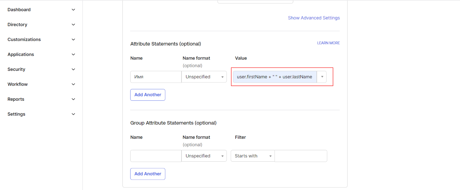Expand the Reports chevron arrow
The height and width of the screenshot is (190, 460).
(73, 99)
